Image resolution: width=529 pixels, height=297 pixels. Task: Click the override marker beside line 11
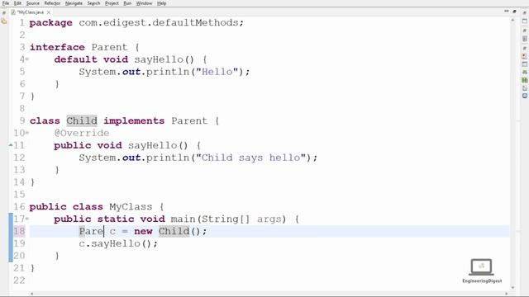pyautogui.click(x=11, y=145)
